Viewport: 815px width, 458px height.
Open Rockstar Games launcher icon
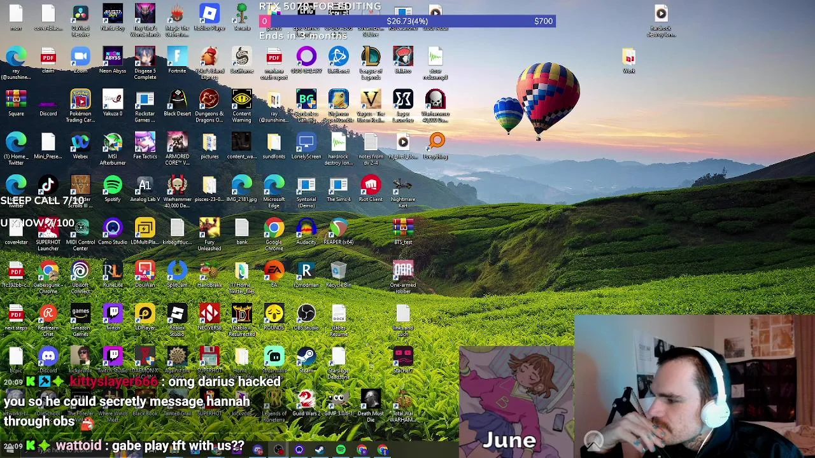pyautogui.click(x=145, y=106)
